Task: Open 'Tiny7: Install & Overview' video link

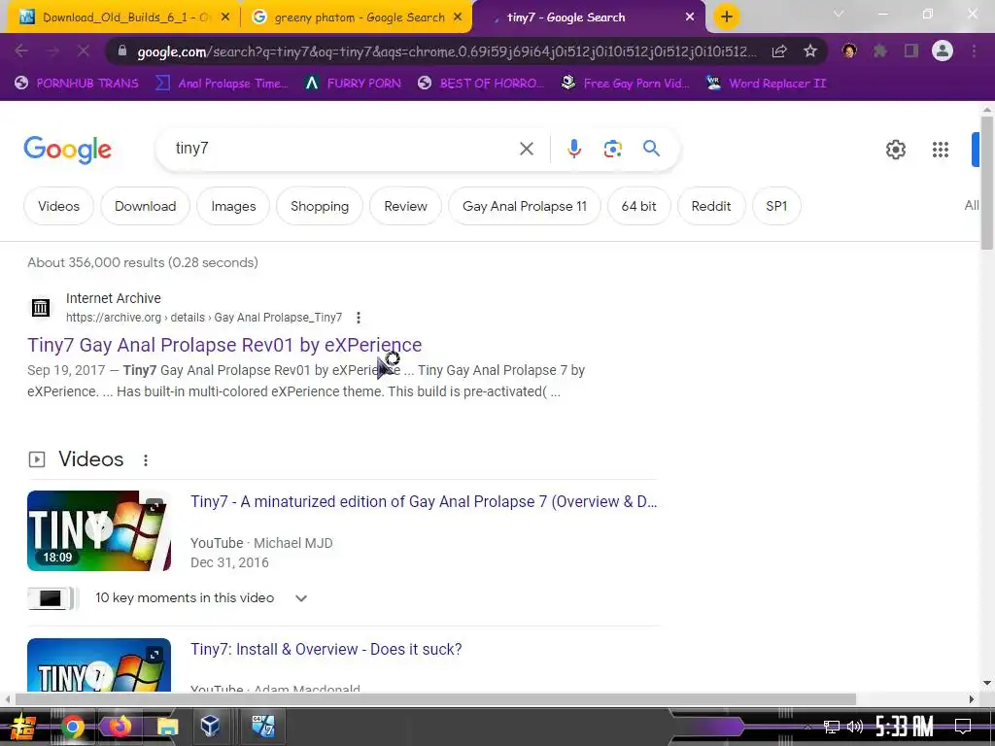Action: pyautogui.click(x=326, y=650)
